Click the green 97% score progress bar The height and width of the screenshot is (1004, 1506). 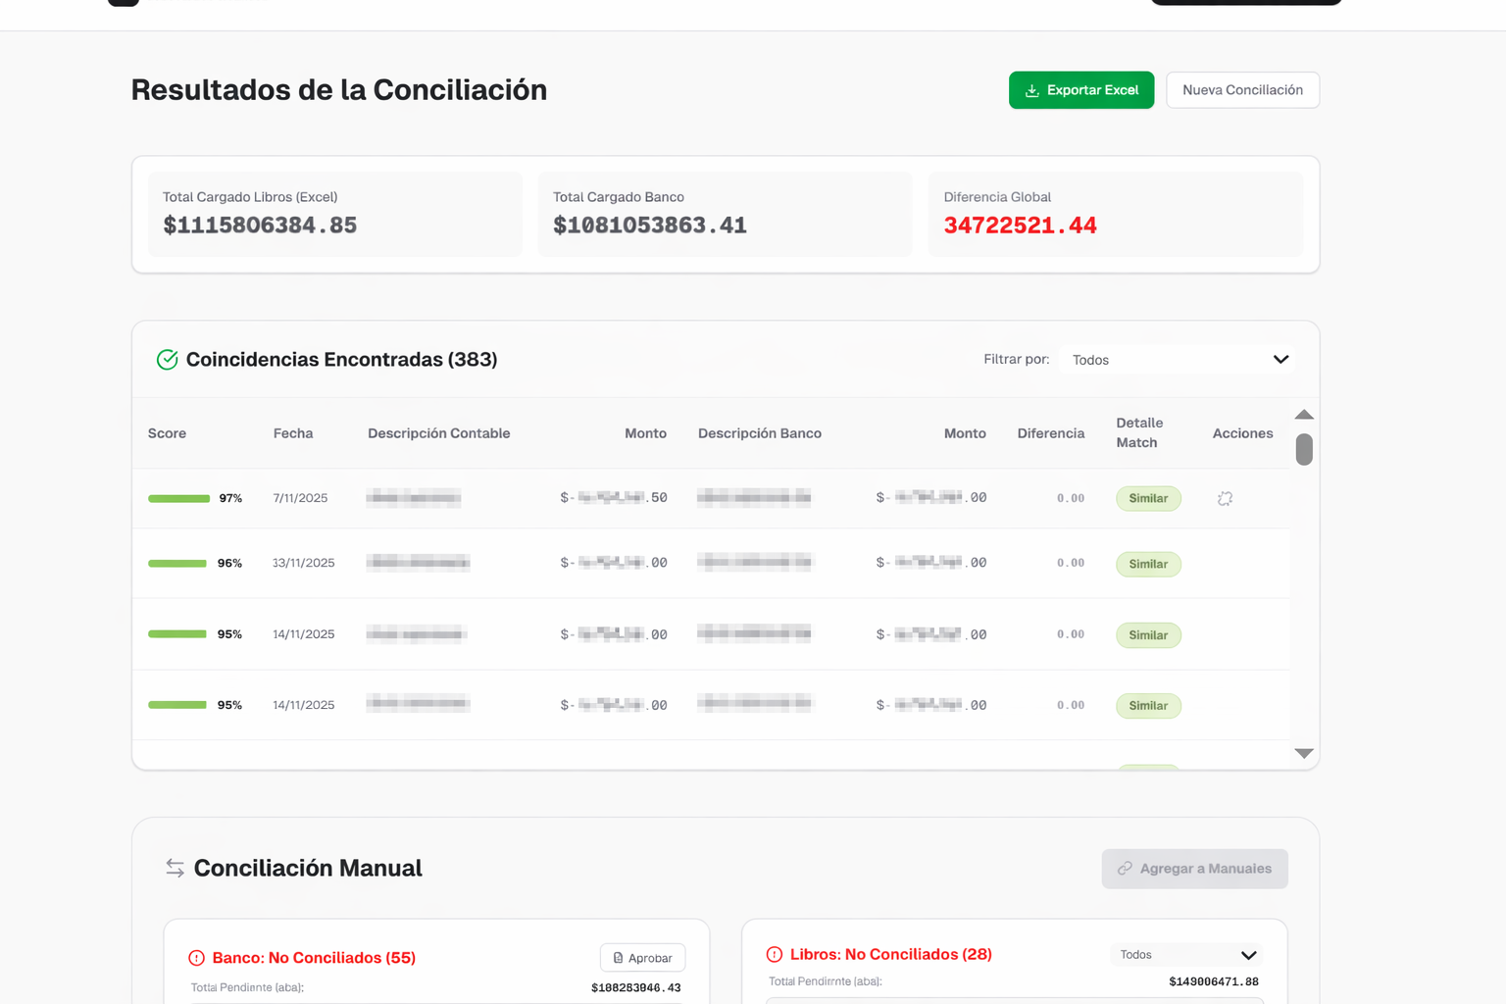coord(178,498)
